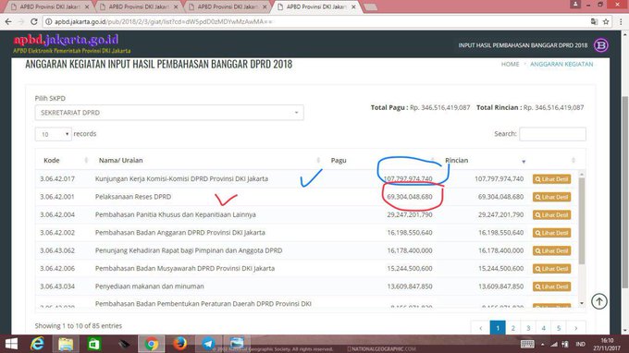Viewport: 629px width, 353px height.
Task: Focus the Search input field
Action: [552, 134]
